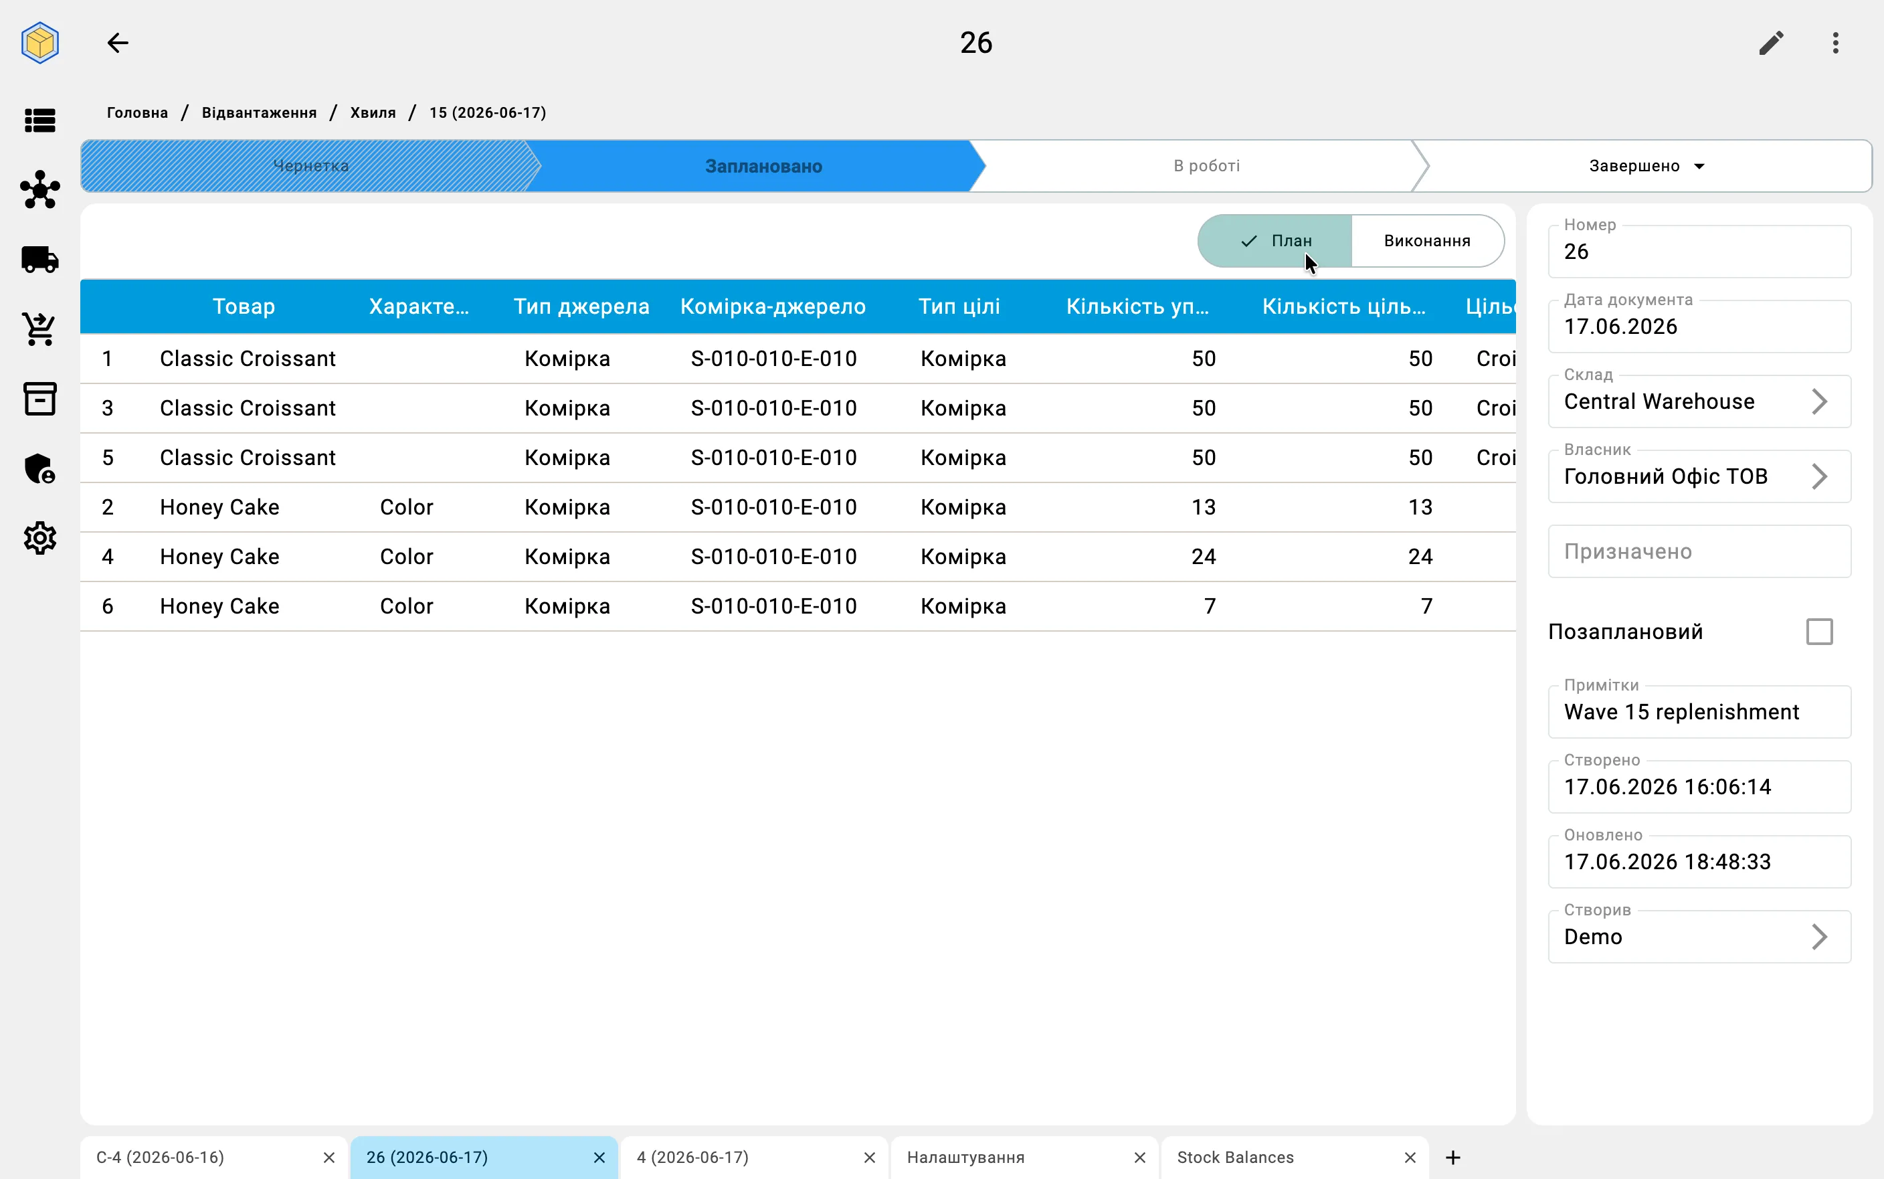Open the shopping cart sidebar icon
The image size is (1884, 1179).
click(x=39, y=329)
